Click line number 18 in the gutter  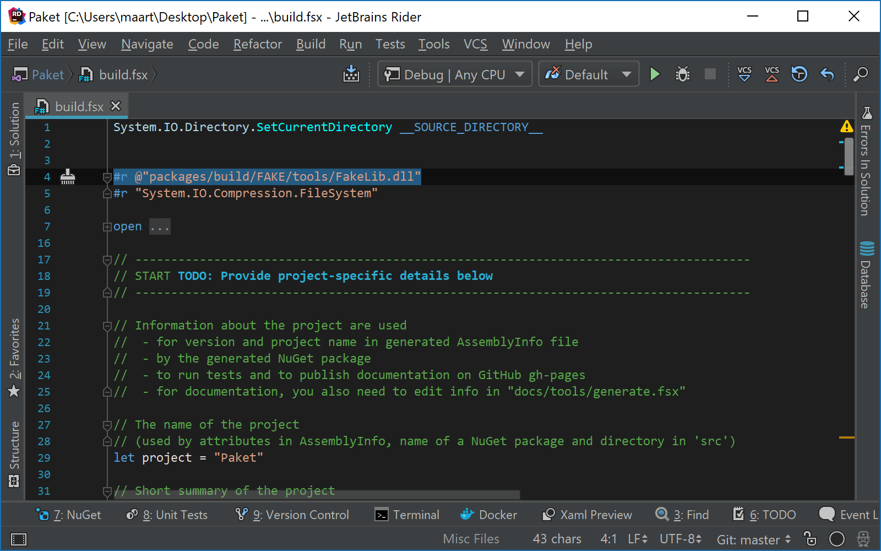(44, 276)
